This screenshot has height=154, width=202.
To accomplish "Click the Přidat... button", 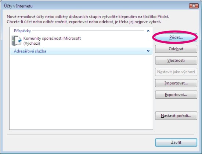I will (x=176, y=37).
